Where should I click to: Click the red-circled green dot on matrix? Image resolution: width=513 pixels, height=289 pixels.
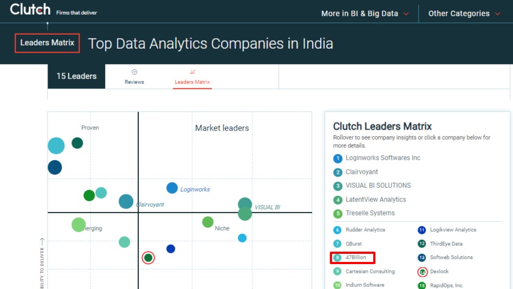(148, 258)
